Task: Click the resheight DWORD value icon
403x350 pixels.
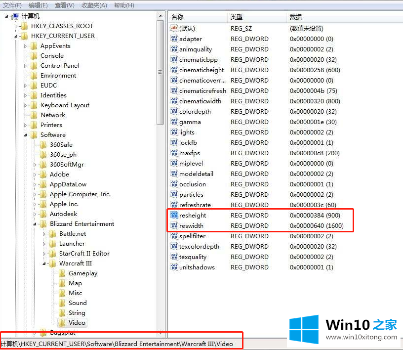Action: point(174,215)
